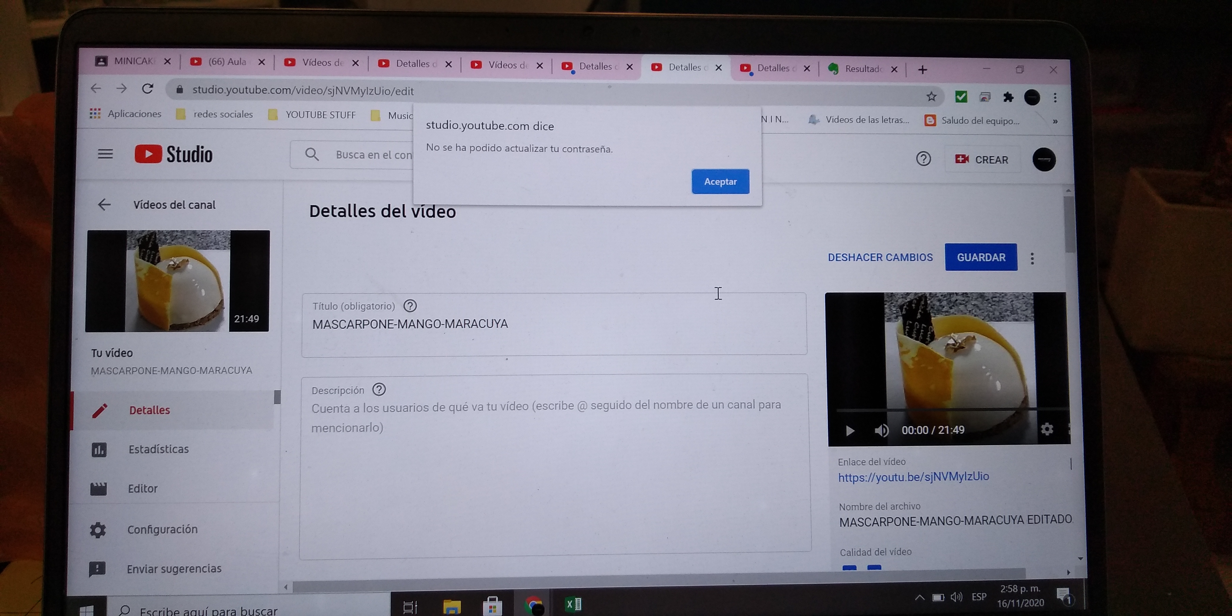1232x616 pixels.
Task: Close the (66) Aula tab
Action: [261, 62]
